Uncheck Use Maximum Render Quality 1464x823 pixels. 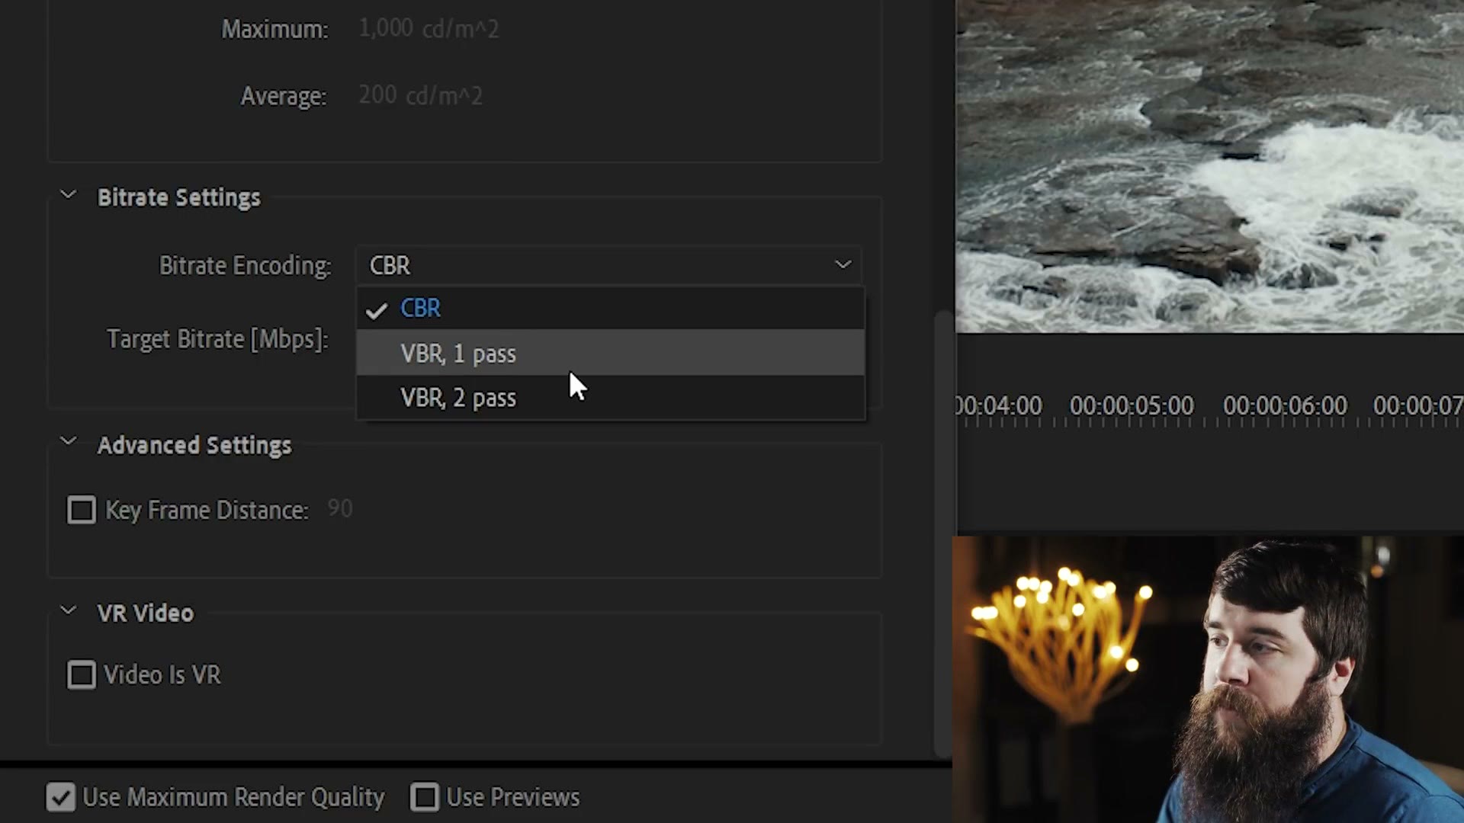pos(60,797)
